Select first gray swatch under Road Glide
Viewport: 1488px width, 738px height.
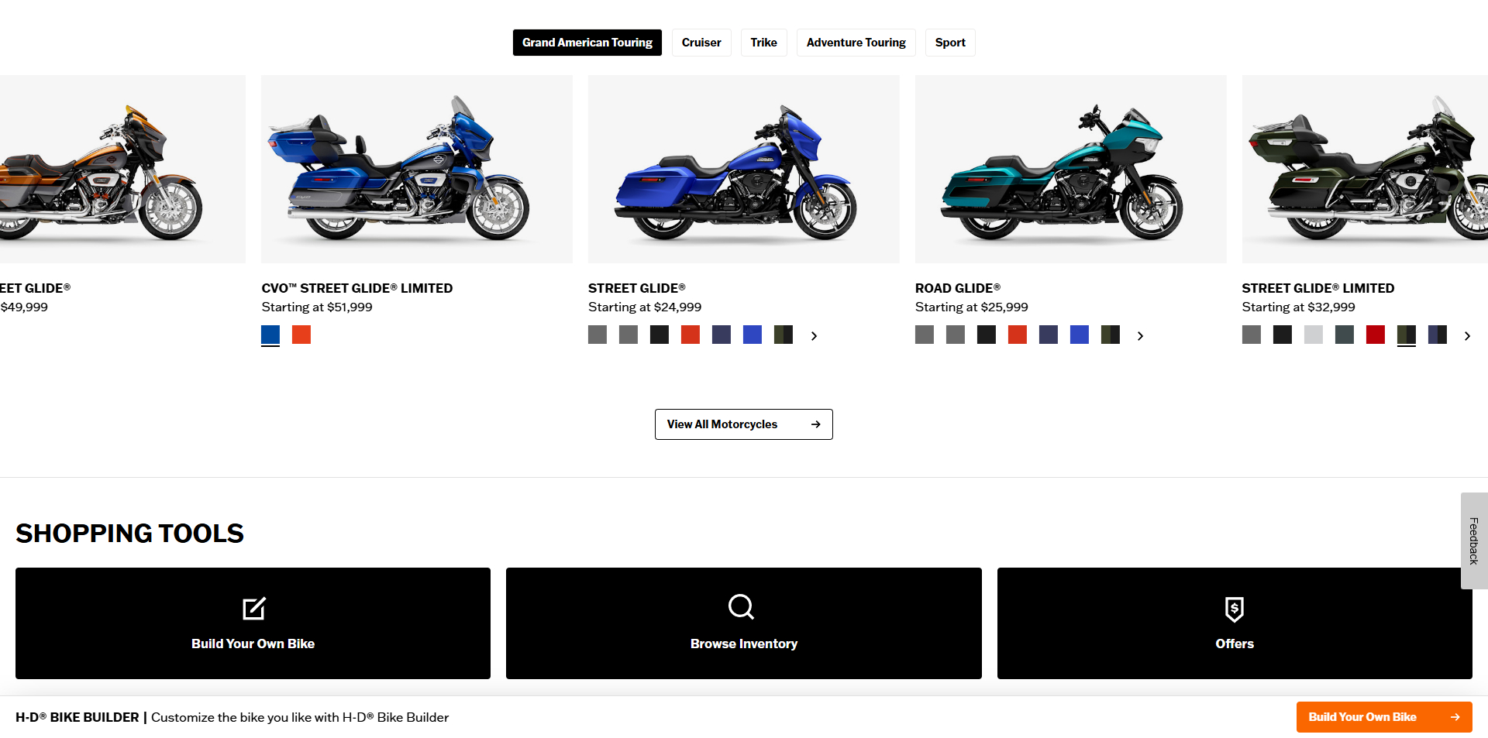[x=925, y=335]
